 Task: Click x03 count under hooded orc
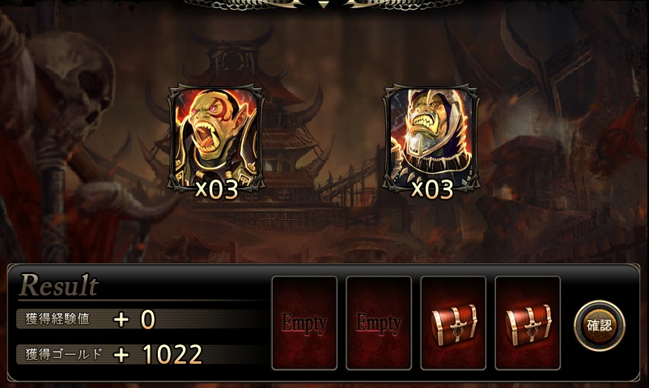432,190
